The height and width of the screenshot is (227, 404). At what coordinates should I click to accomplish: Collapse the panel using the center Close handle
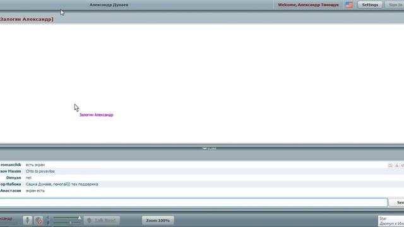[x=209, y=149]
